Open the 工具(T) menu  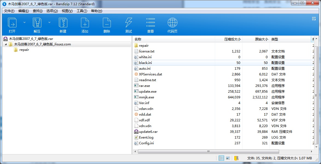82,11
